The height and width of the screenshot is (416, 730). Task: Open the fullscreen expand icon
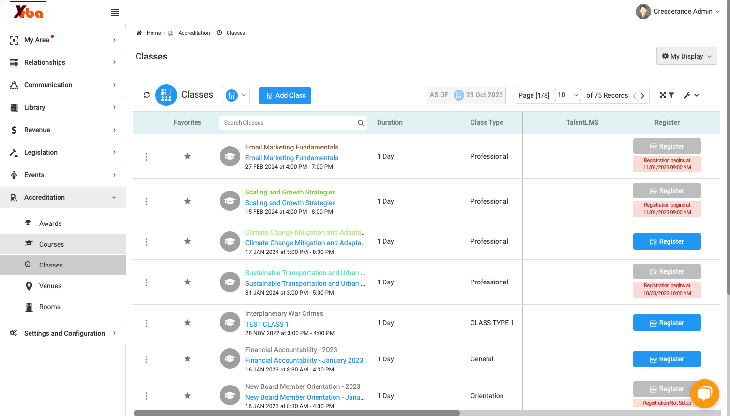[663, 95]
